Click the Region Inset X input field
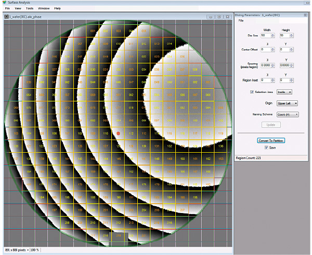 pos(266,80)
